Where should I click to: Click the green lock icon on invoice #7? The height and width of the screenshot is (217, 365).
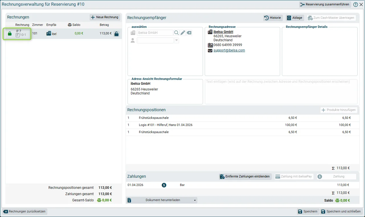10,34
